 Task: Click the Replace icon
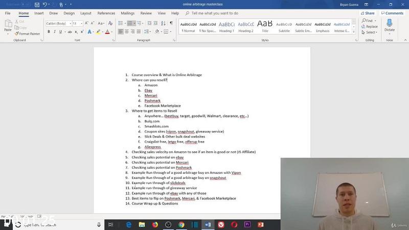(x=370, y=27)
